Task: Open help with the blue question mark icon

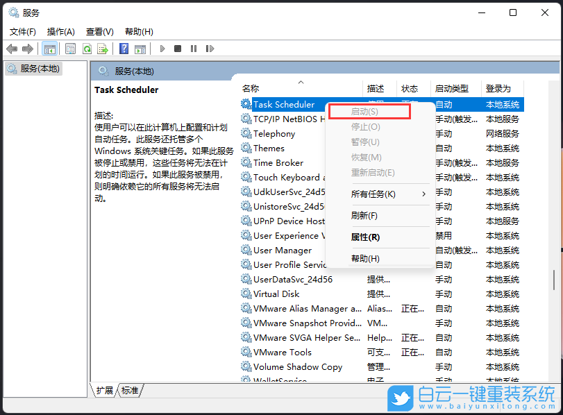Action: click(124, 49)
